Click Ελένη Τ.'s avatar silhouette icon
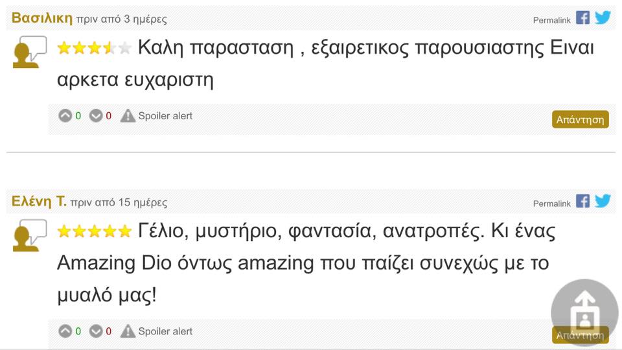The width and height of the screenshot is (622, 350). tap(30, 235)
